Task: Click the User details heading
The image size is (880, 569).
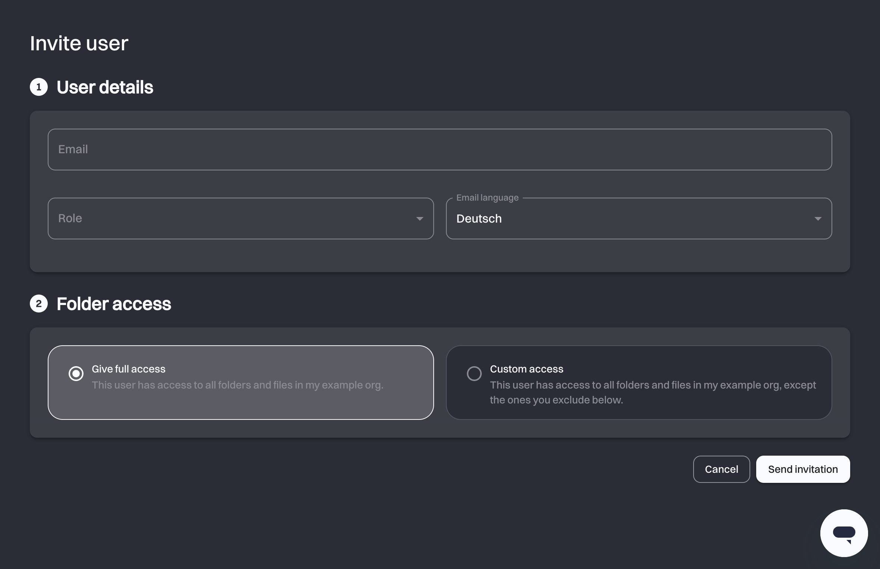Action: pos(105,87)
